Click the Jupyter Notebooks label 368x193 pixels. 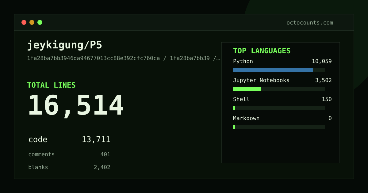pos(261,80)
